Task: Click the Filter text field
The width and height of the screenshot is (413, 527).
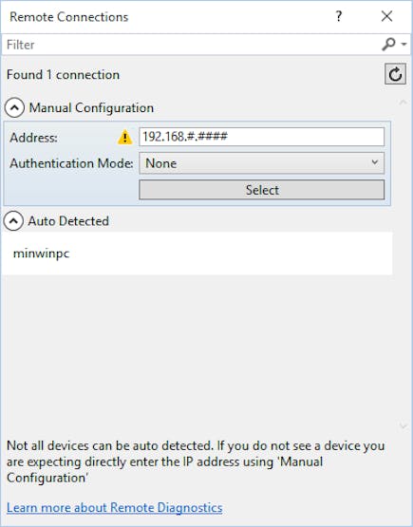Action: (x=192, y=45)
